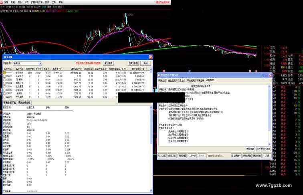The width and height of the screenshot is (303, 195).
Task: Open the 评测品种 tab
Action: click(200, 80)
